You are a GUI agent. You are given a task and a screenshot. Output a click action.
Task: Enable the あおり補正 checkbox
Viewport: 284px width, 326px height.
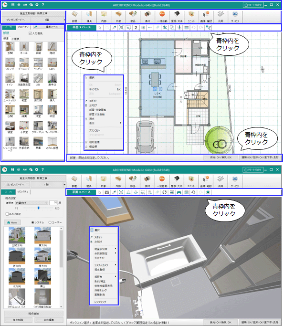[7, 214]
